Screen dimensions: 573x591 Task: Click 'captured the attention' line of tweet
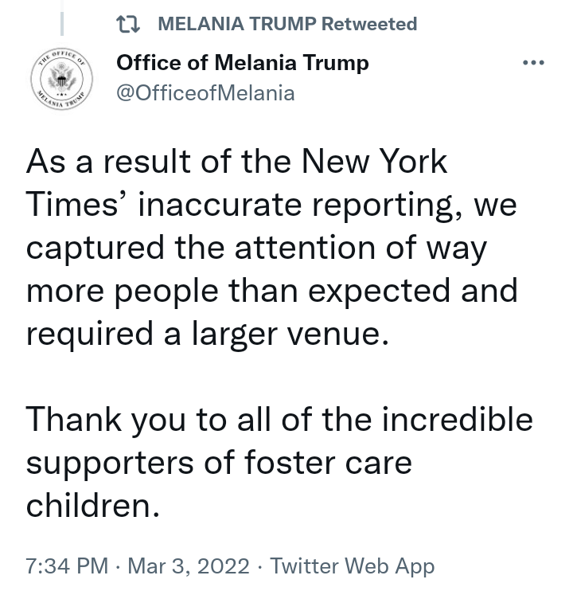pos(201,249)
